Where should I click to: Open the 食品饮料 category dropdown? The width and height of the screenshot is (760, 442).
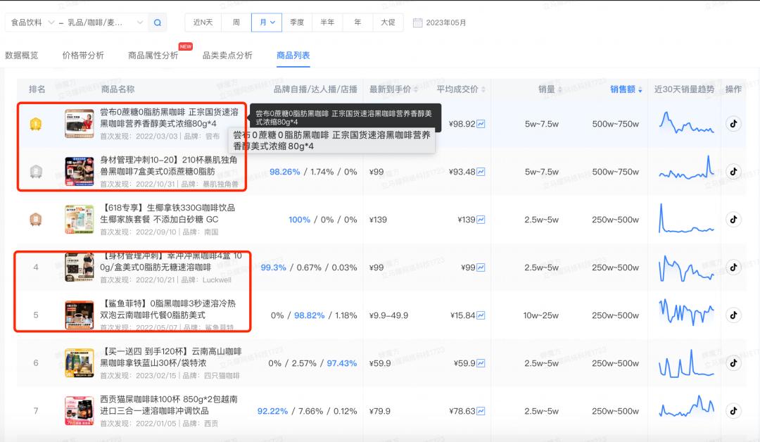click(28, 22)
